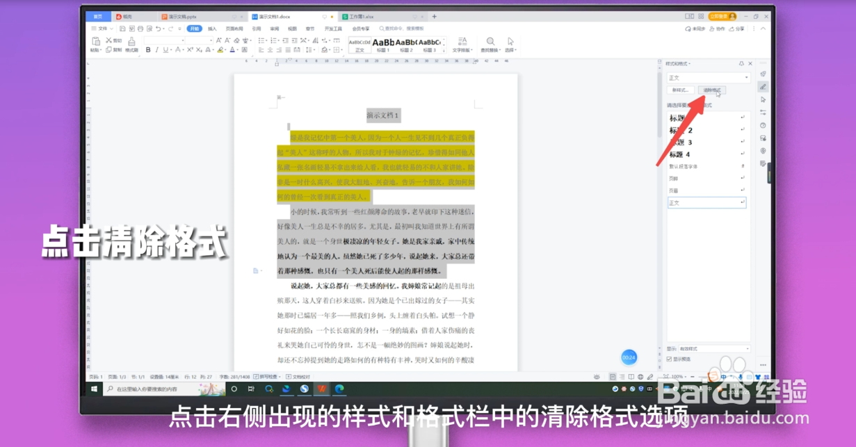The height and width of the screenshot is (447, 856).
Task: Select the 默认段落字体 style entry
Action: pos(706,166)
